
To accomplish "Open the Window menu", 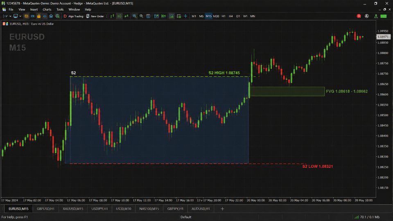I will (x=74, y=9).
